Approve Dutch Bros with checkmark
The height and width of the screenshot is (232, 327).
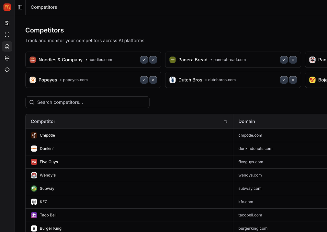(x=284, y=80)
